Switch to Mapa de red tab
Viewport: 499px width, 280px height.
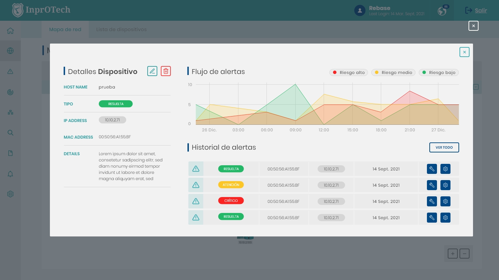65,29
